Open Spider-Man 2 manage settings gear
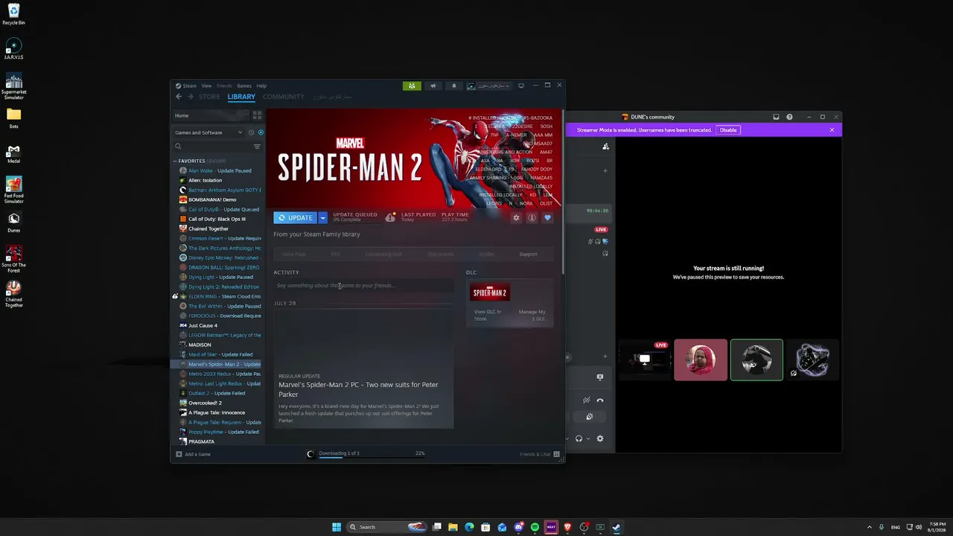Screen dimensions: 953x536 (516, 218)
